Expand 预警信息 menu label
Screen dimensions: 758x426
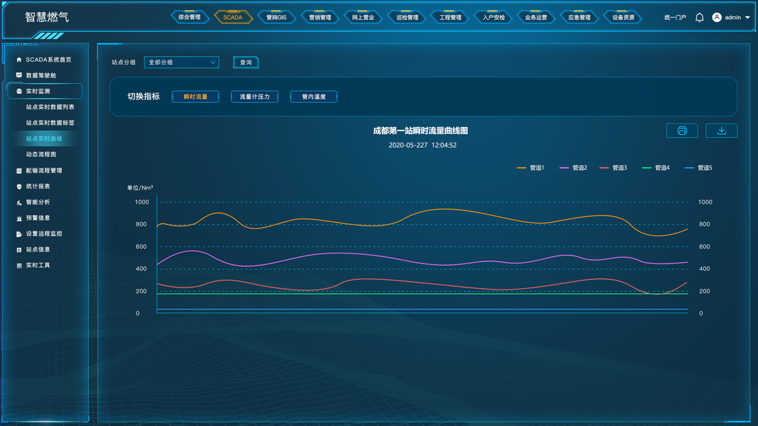pyautogui.click(x=38, y=218)
